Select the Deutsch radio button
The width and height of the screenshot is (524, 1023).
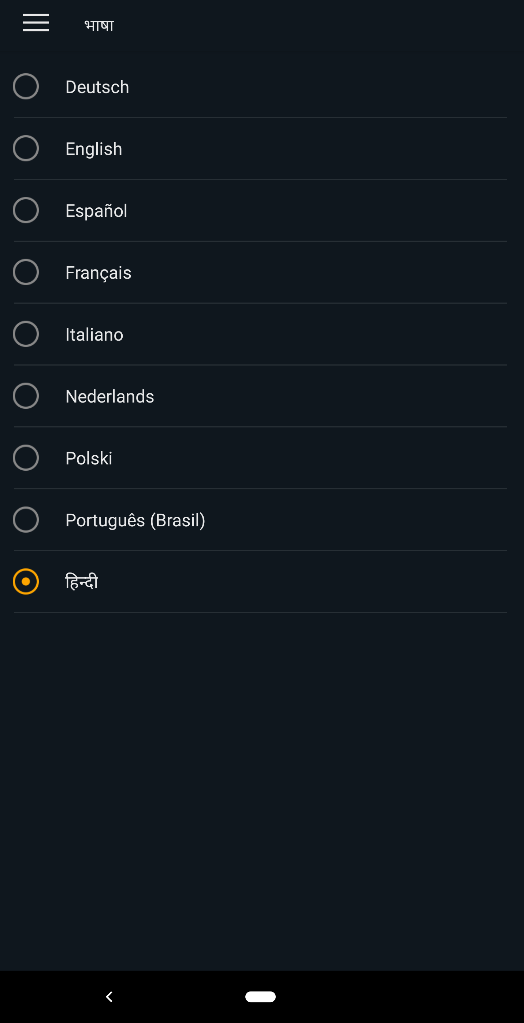[26, 86]
